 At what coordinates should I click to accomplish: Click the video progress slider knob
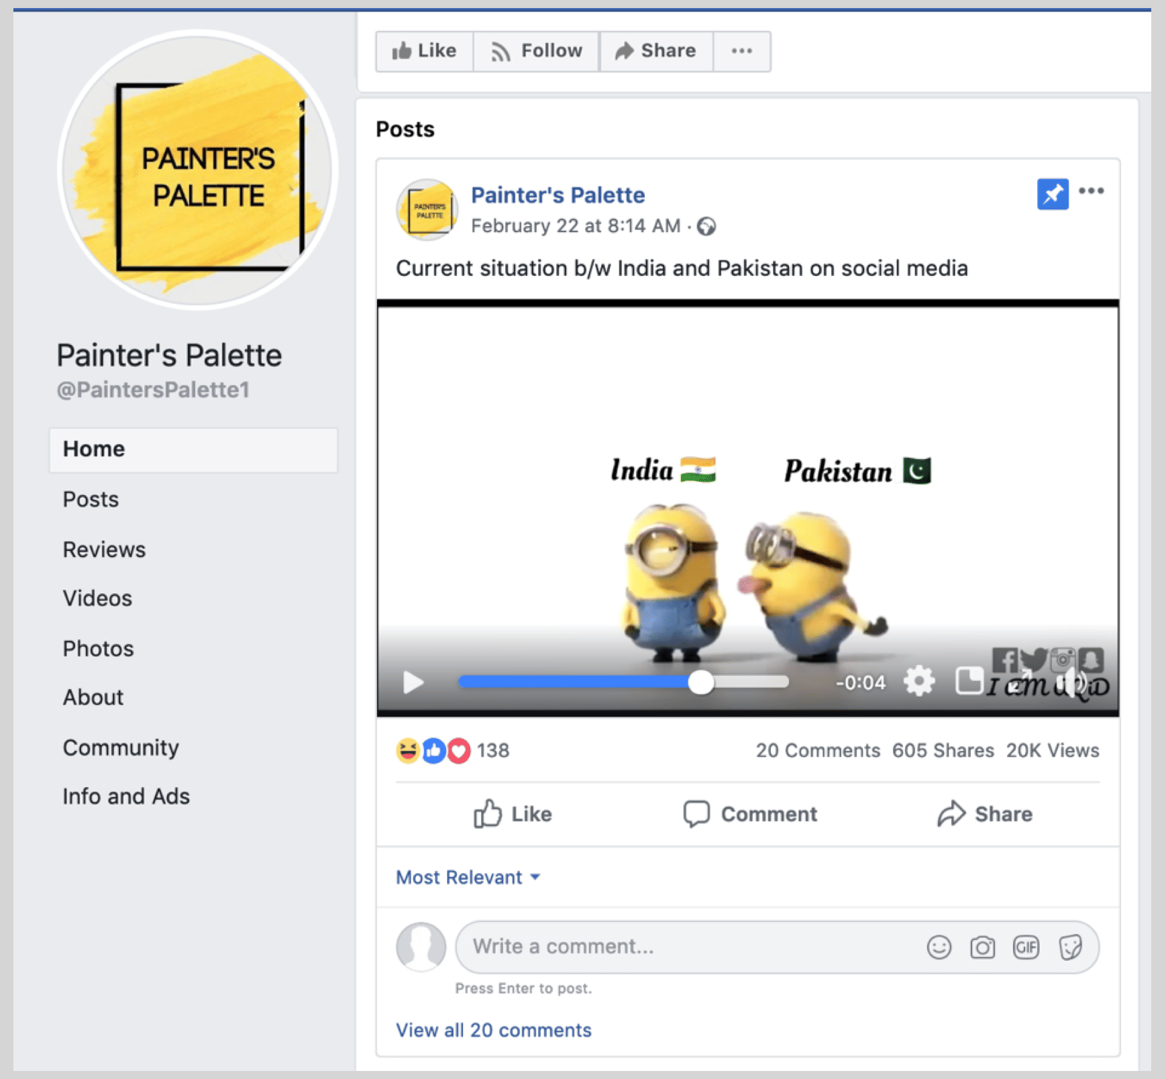click(x=701, y=682)
